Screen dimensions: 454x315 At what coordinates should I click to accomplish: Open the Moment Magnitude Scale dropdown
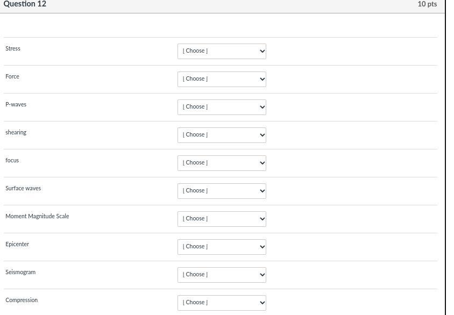tap(222, 219)
